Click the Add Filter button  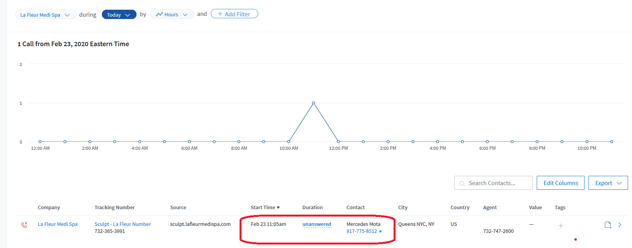[234, 14]
